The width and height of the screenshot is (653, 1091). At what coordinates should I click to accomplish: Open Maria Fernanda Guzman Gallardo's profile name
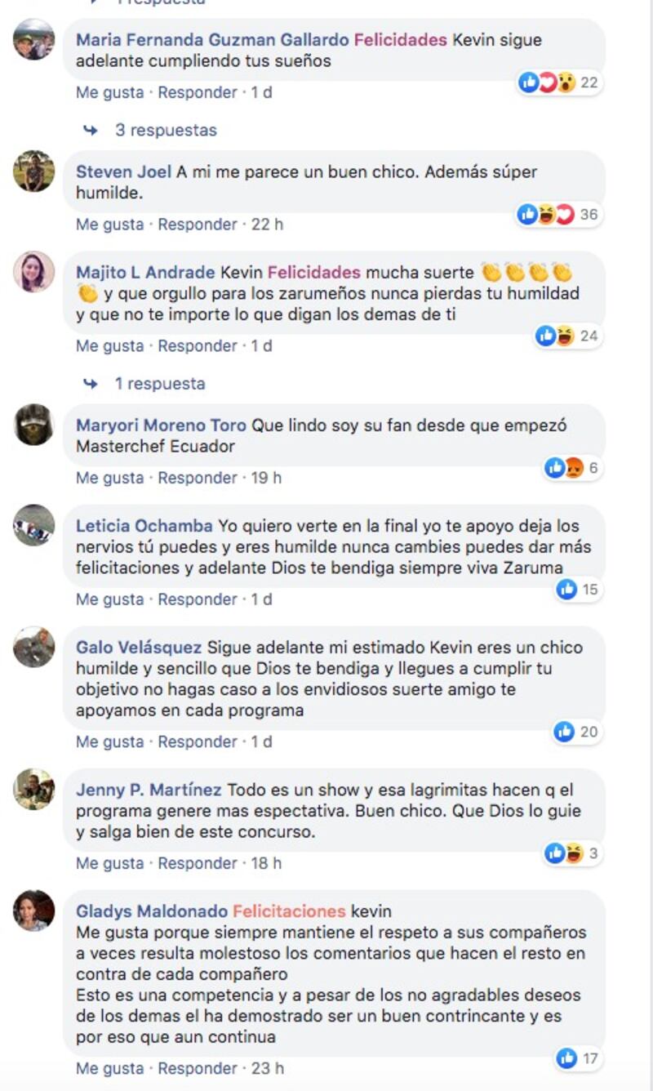[212, 39]
